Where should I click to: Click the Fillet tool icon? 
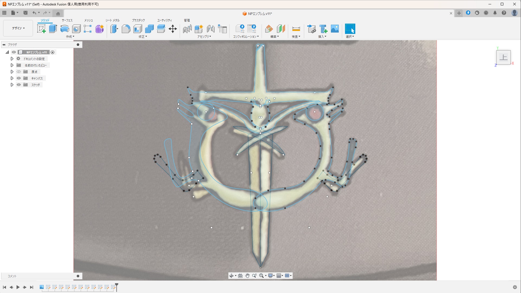[x=126, y=29]
